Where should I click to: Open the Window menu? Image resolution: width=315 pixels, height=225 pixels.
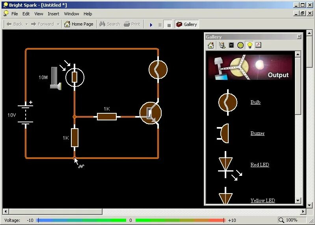point(71,14)
